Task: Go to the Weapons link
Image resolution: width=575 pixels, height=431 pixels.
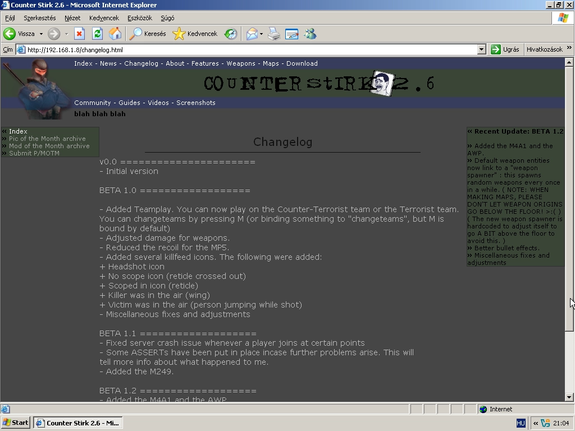Action: pyautogui.click(x=241, y=63)
